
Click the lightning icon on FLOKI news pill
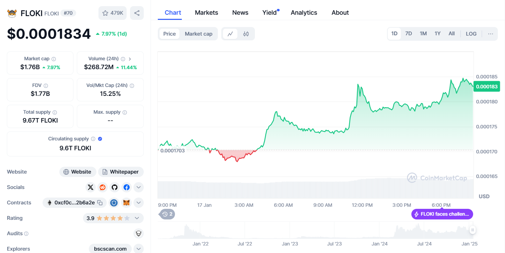click(416, 214)
